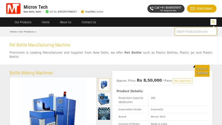Click the Request Callback tag

[x=202, y=71]
